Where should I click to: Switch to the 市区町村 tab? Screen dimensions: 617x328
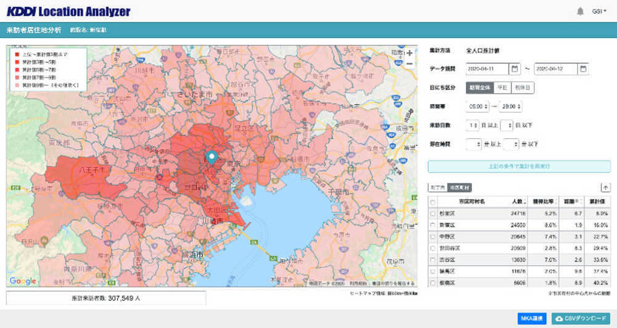pyautogui.click(x=460, y=188)
